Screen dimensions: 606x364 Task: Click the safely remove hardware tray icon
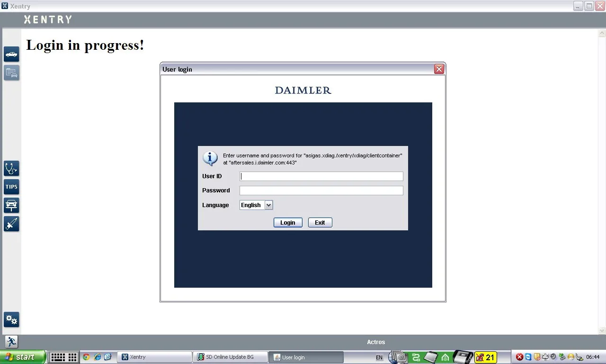[562, 357]
